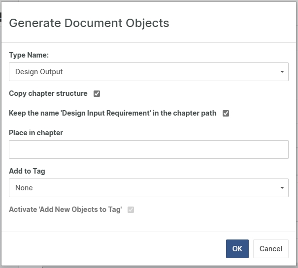
Task: Expand the Add to Tag dropdown
Action: 148,188
